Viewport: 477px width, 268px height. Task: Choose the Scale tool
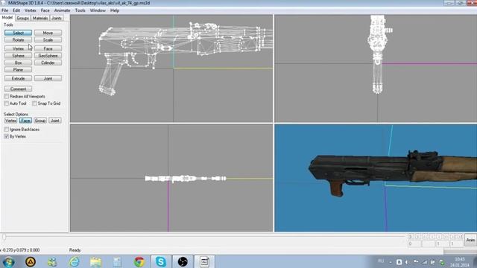(x=48, y=39)
